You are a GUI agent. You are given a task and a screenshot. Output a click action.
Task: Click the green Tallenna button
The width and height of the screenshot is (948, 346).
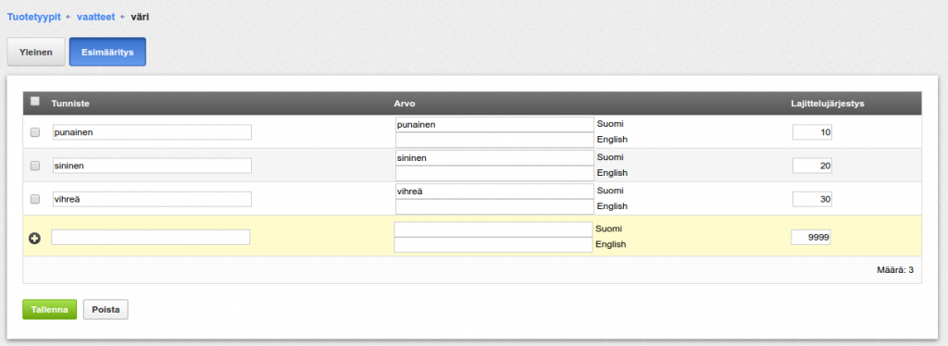tap(50, 309)
